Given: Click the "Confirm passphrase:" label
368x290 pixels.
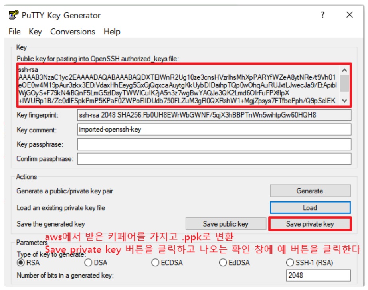Looking at the screenshot, I should coord(45,159).
